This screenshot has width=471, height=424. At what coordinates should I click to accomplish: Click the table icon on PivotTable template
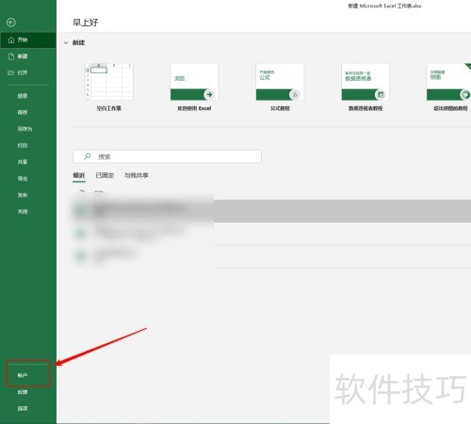(381, 94)
